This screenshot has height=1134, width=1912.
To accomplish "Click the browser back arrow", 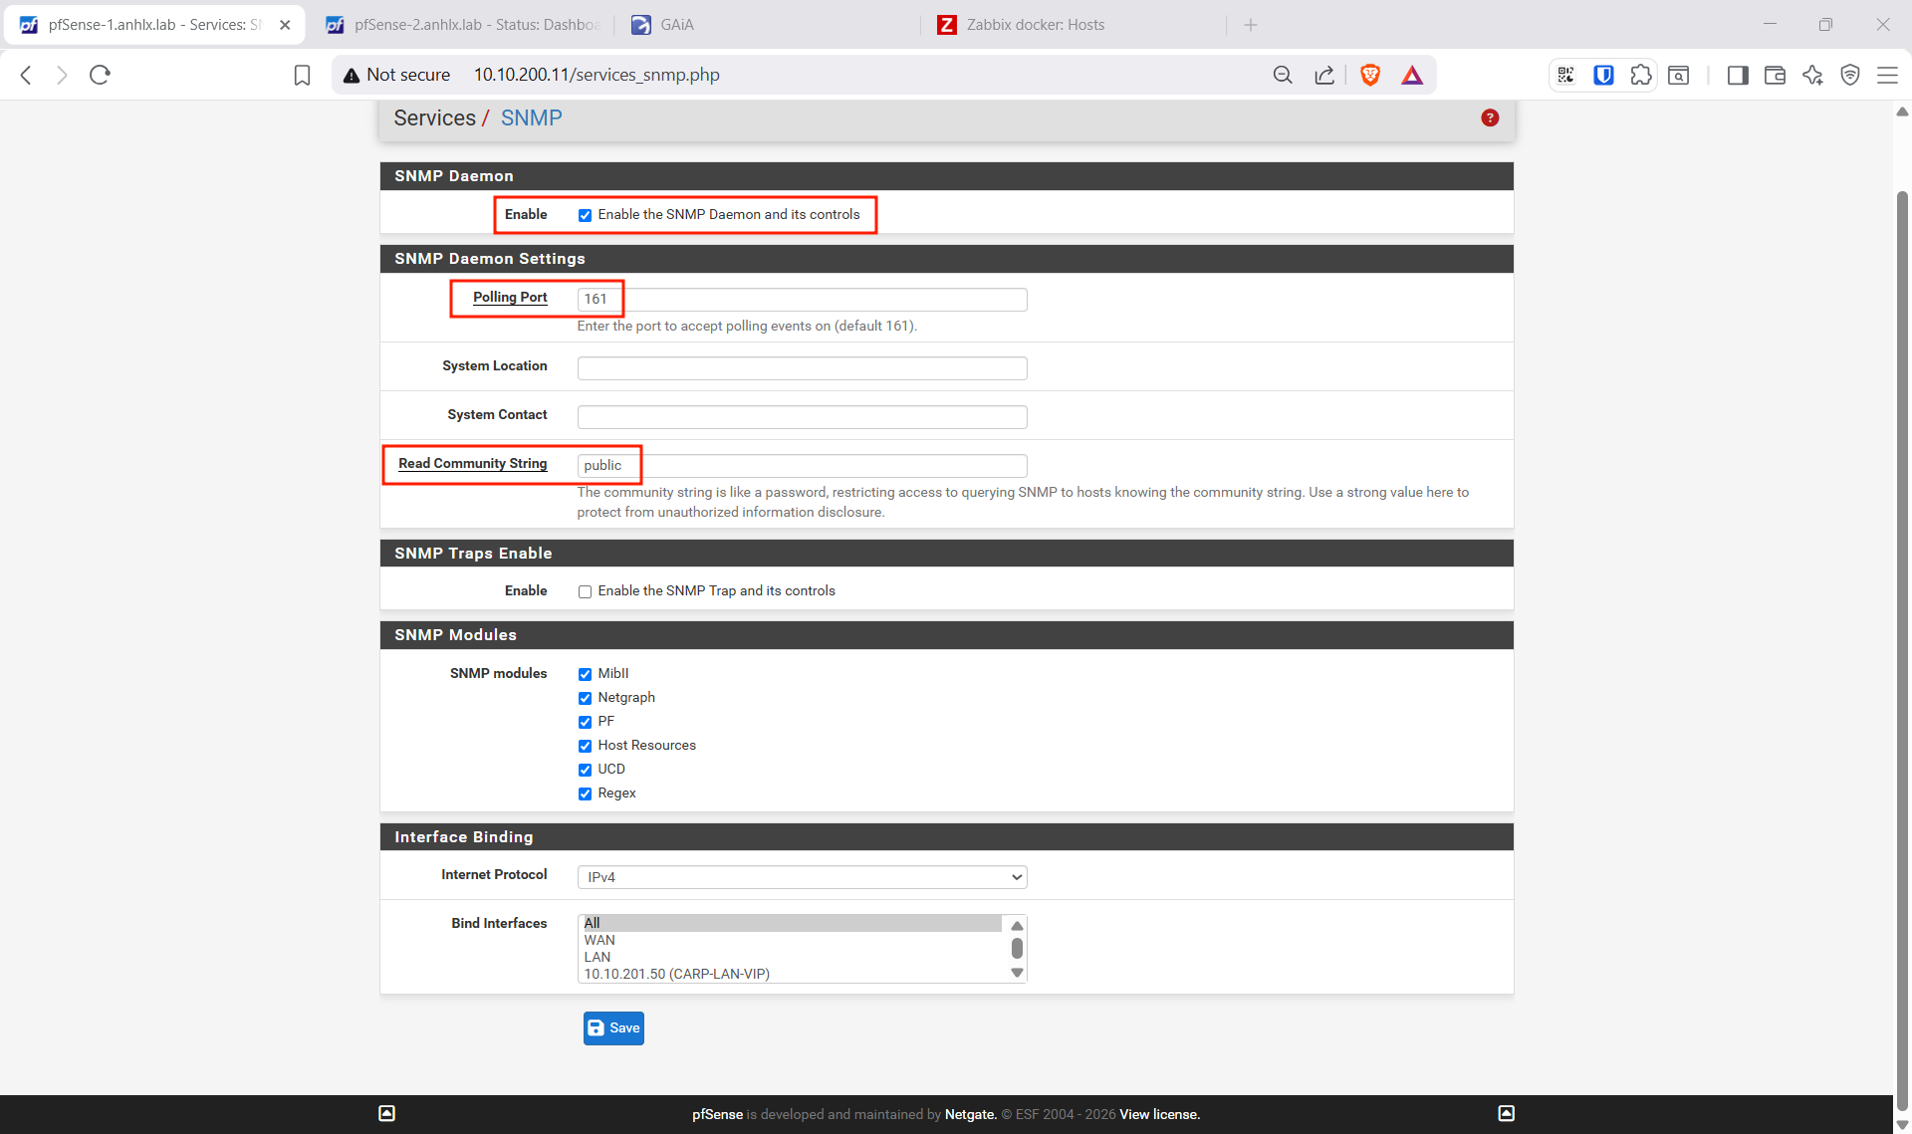I will pyautogui.click(x=26, y=75).
